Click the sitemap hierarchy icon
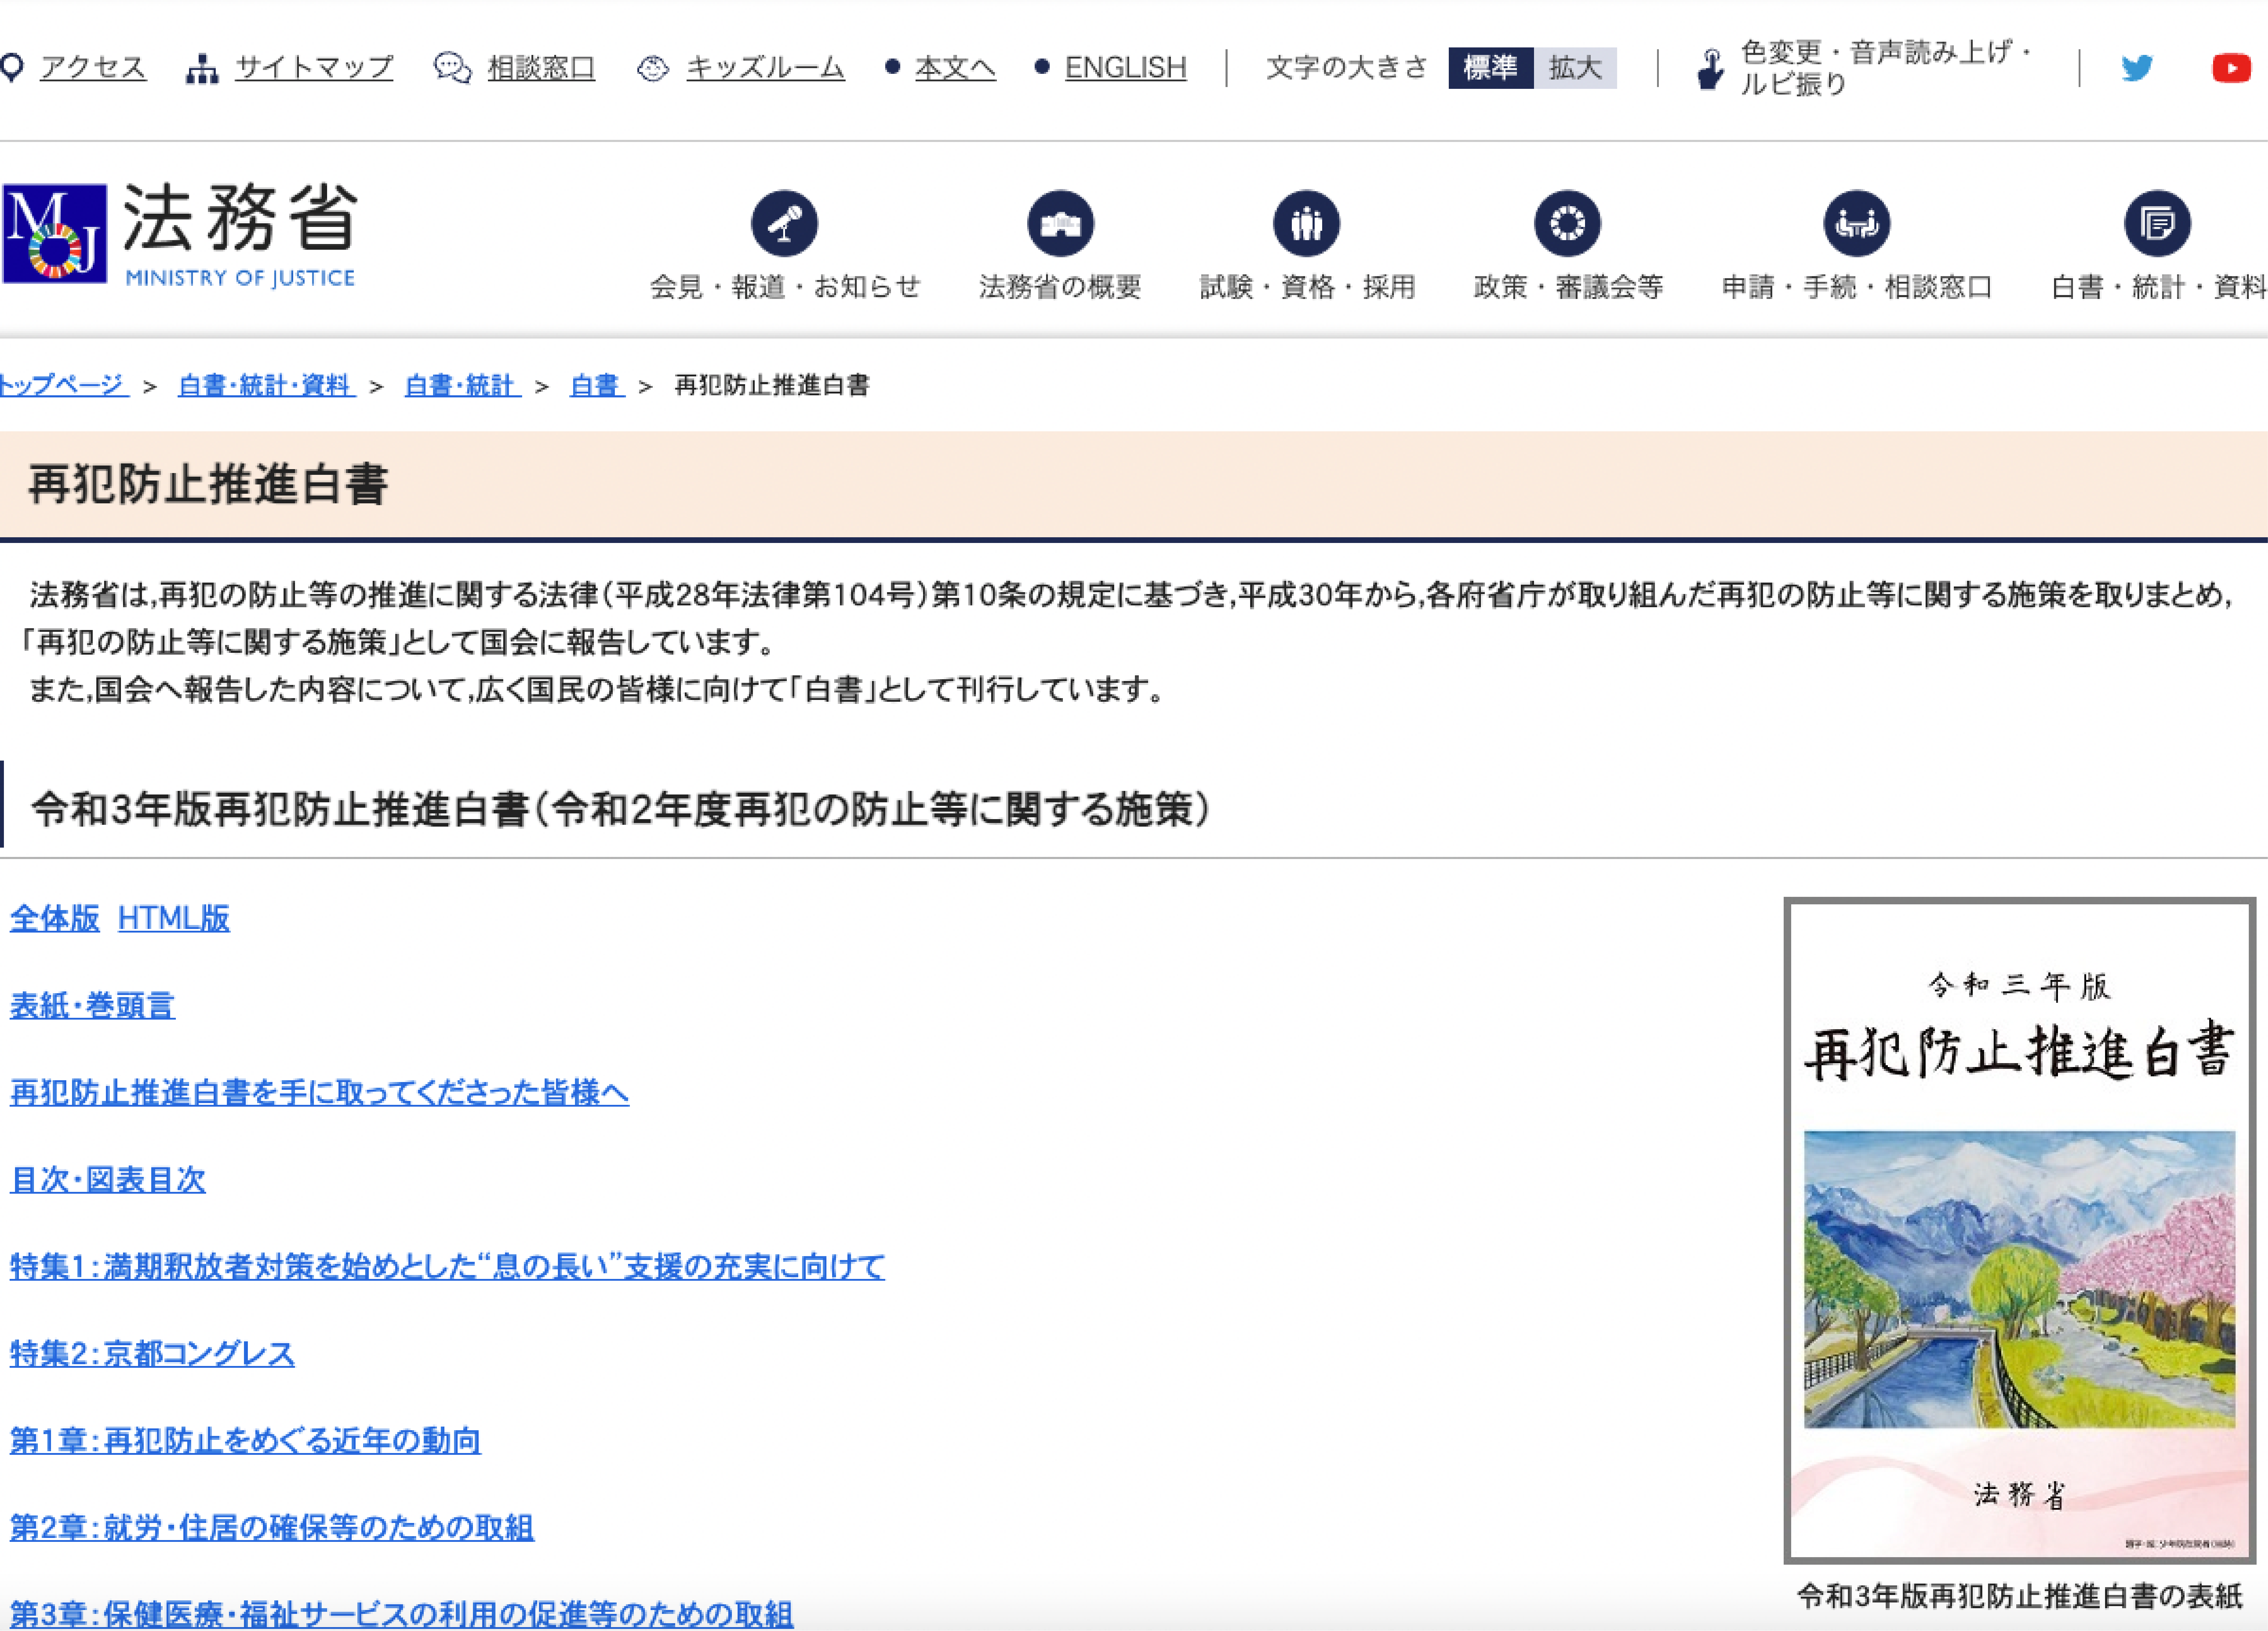2268x1631 pixels. tap(202, 69)
